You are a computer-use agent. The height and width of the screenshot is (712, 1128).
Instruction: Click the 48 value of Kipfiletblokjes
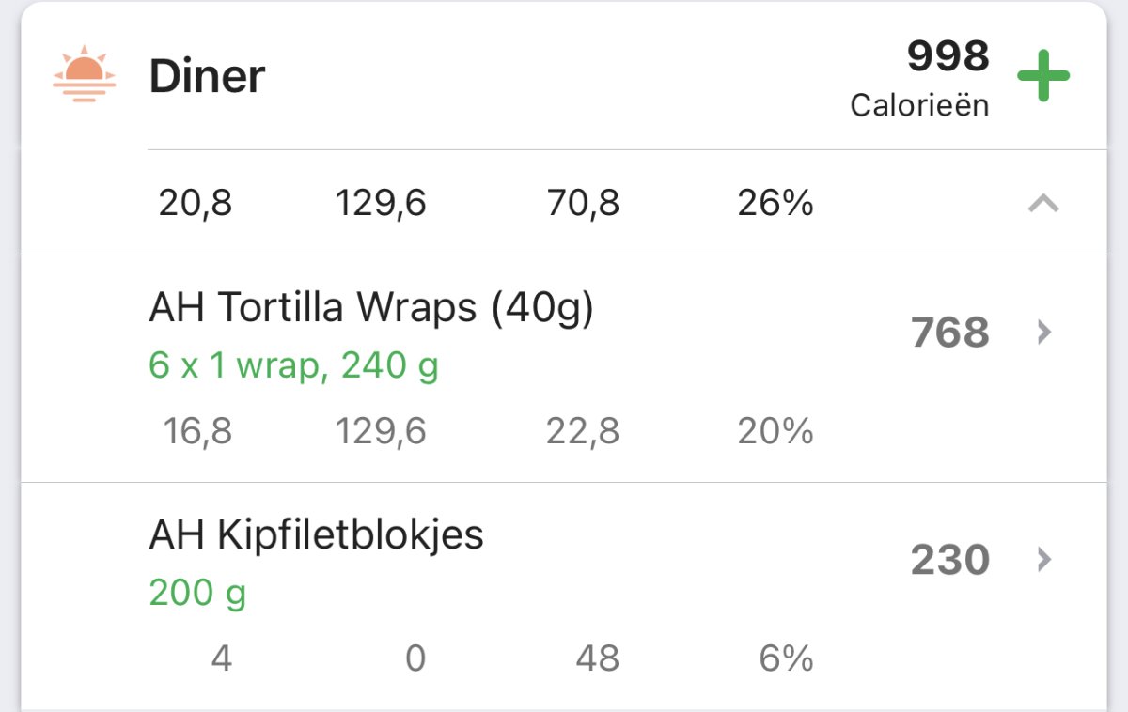[598, 658]
